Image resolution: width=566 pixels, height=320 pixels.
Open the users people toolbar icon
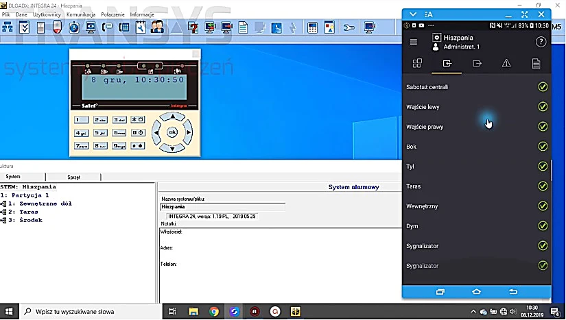[157, 27]
